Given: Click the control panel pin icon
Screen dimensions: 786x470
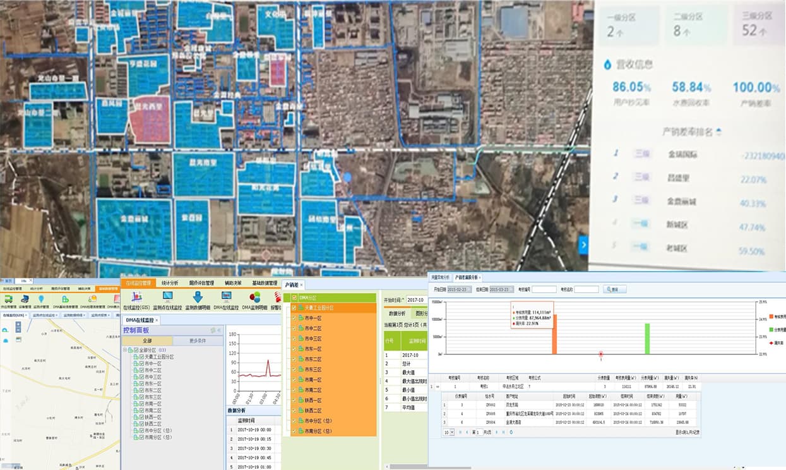Looking at the screenshot, I should point(213,330).
